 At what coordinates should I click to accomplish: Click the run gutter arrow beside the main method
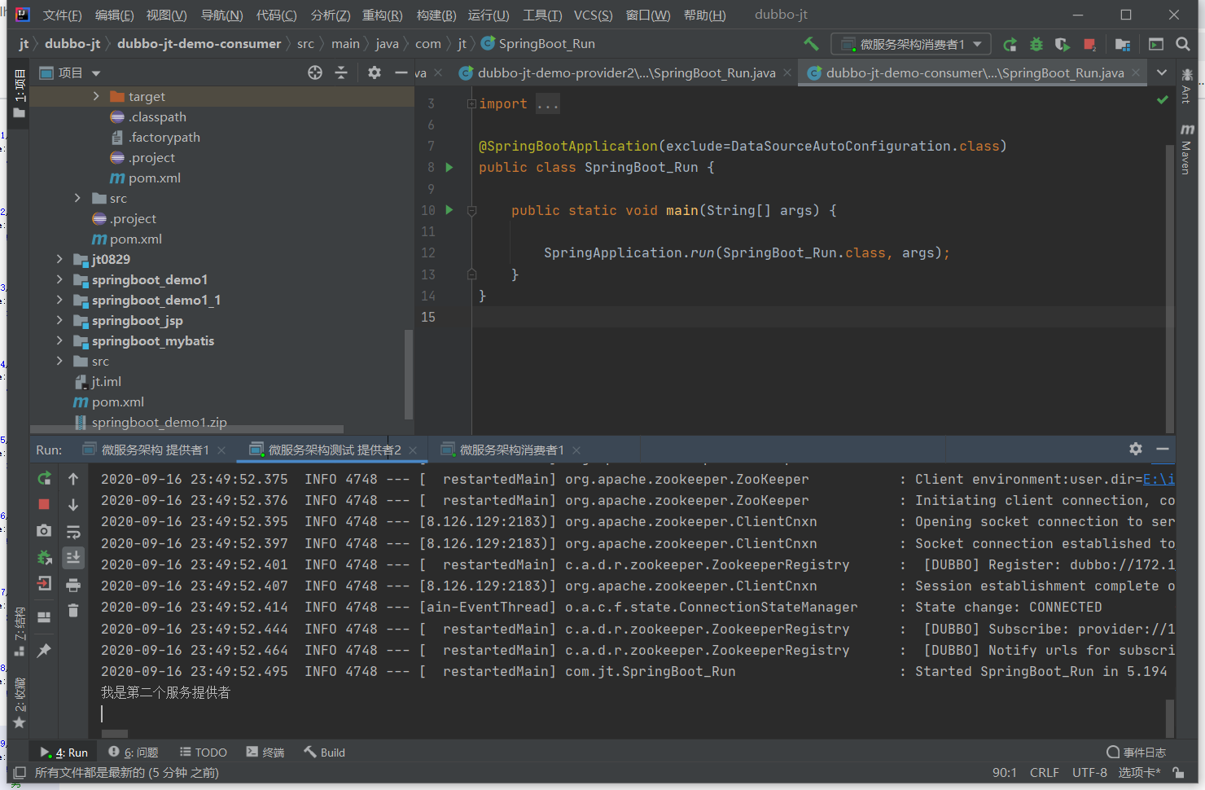449,209
